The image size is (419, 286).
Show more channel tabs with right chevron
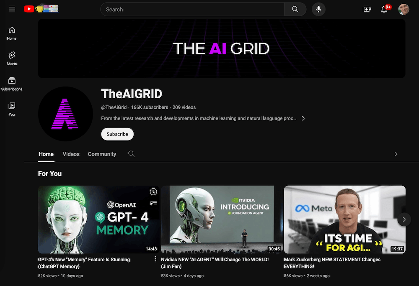tap(396, 154)
